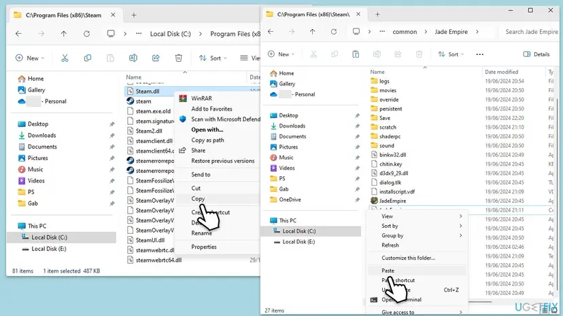563x316 pixels.
Task: Open Sort dropdown in right window
Action: [451, 54]
